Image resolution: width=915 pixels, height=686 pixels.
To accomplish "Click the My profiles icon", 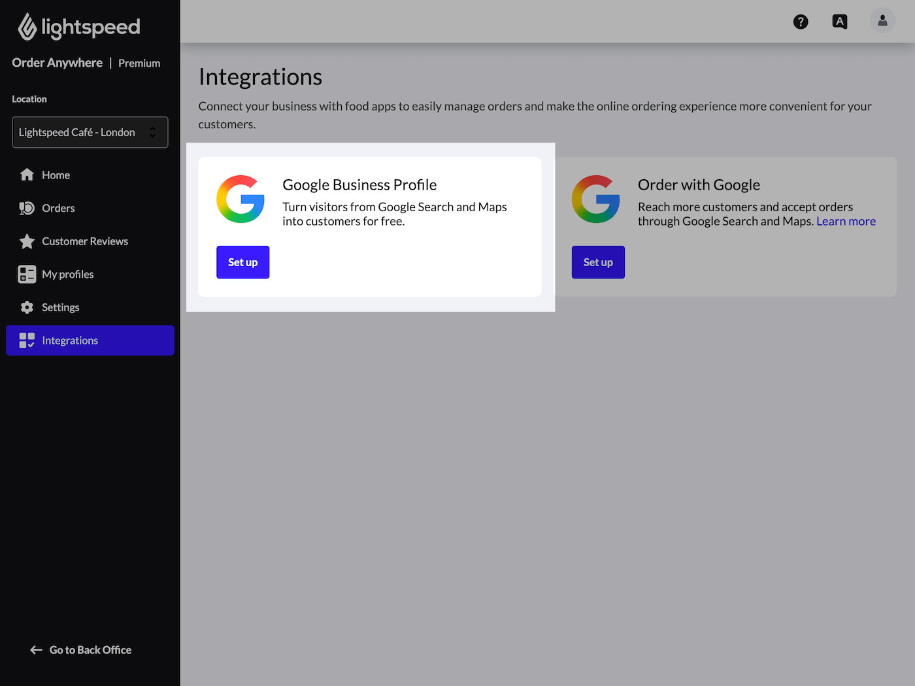I will [27, 274].
